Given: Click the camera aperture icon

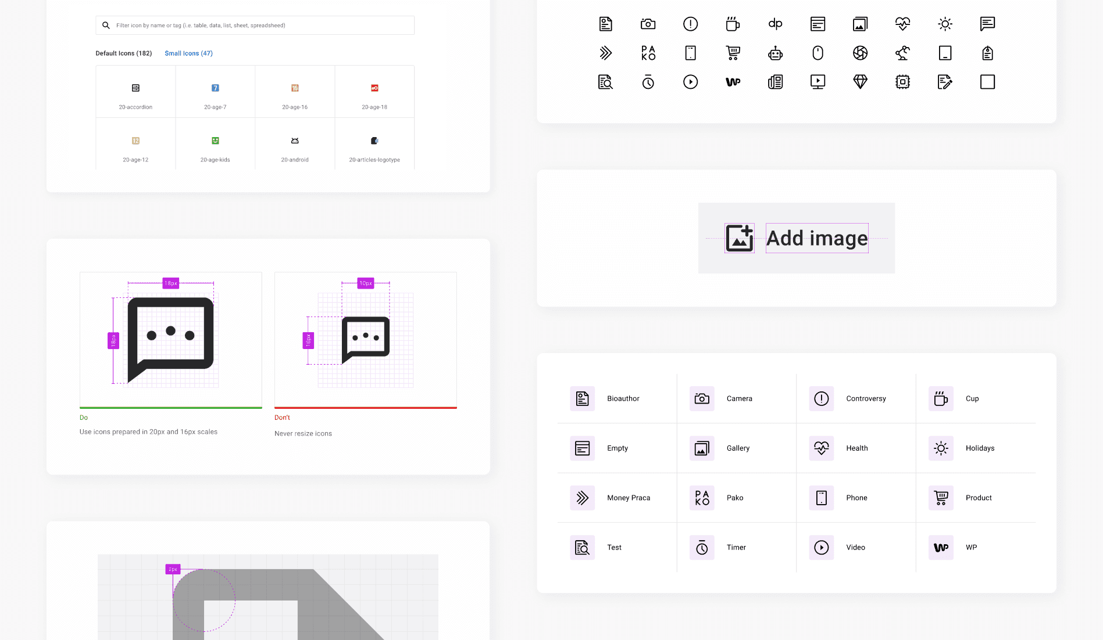Looking at the screenshot, I should pyautogui.click(x=860, y=53).
